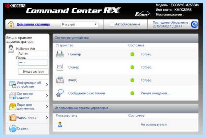Image resolution: width=206 pixels, height=138 pixels.
Task: Click green Сообщение о состоянии indicator
Action: (132, 93)
